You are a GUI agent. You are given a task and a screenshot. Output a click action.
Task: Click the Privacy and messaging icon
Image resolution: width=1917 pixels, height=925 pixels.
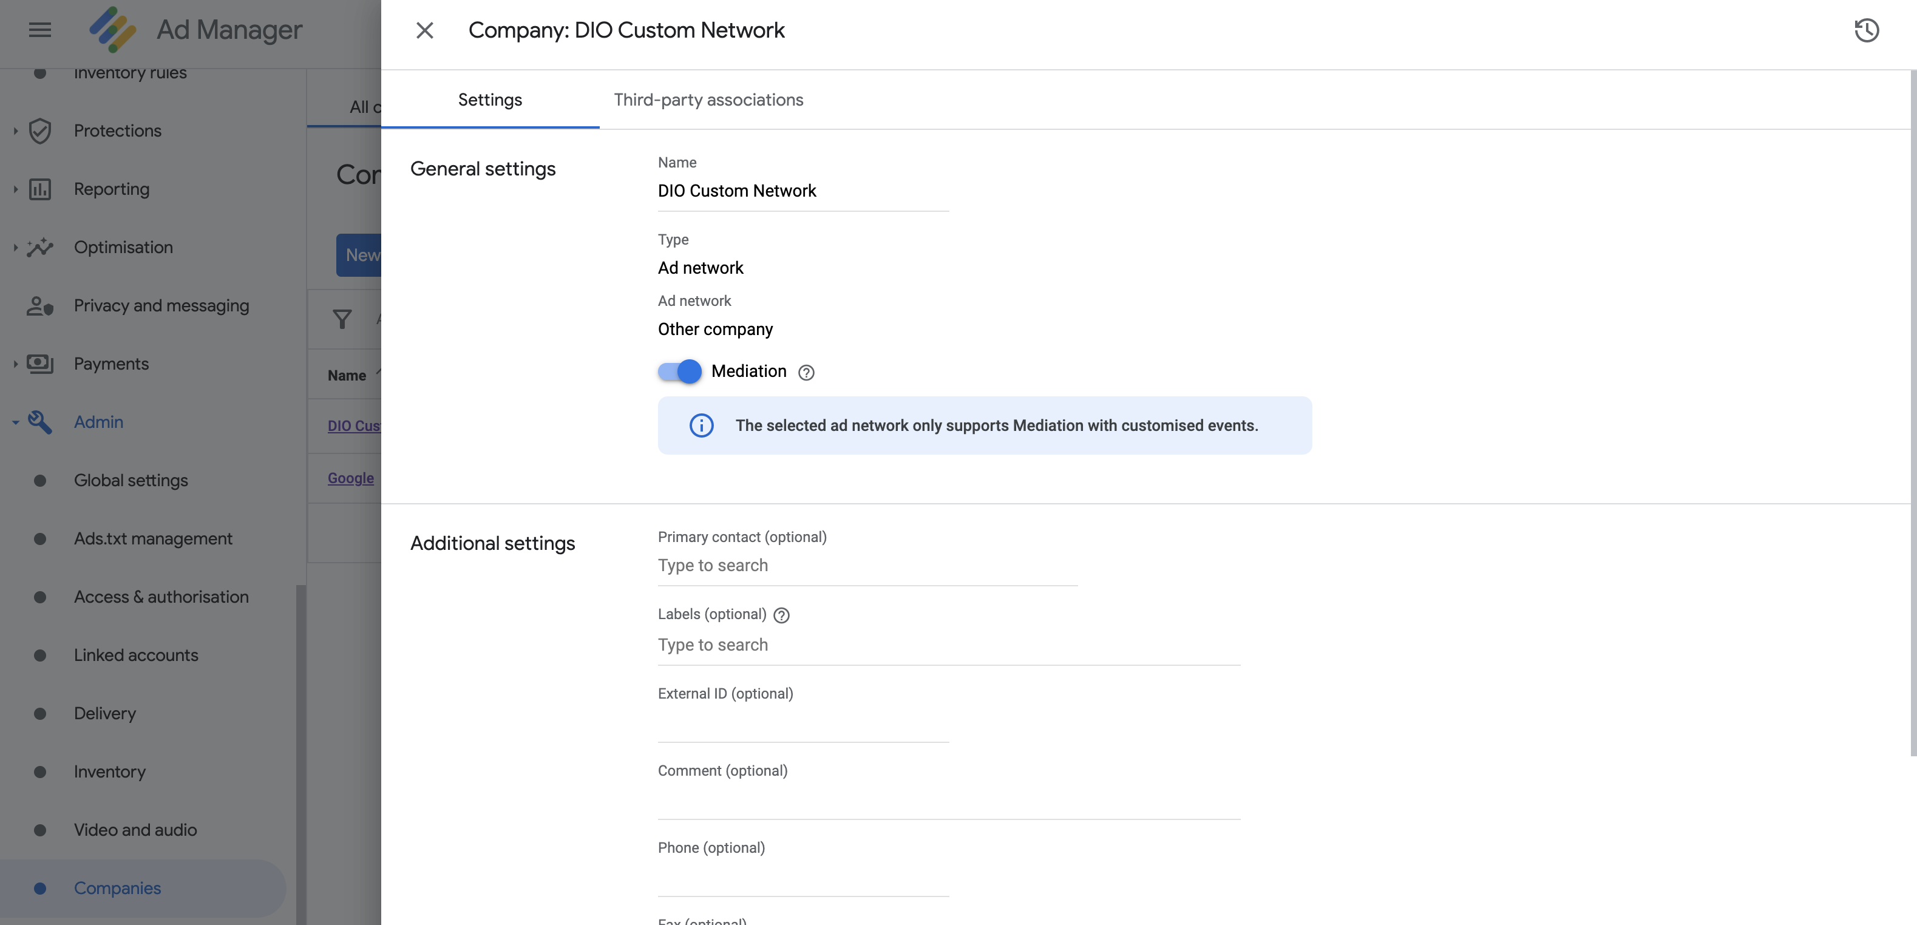[x=40, y=306]
